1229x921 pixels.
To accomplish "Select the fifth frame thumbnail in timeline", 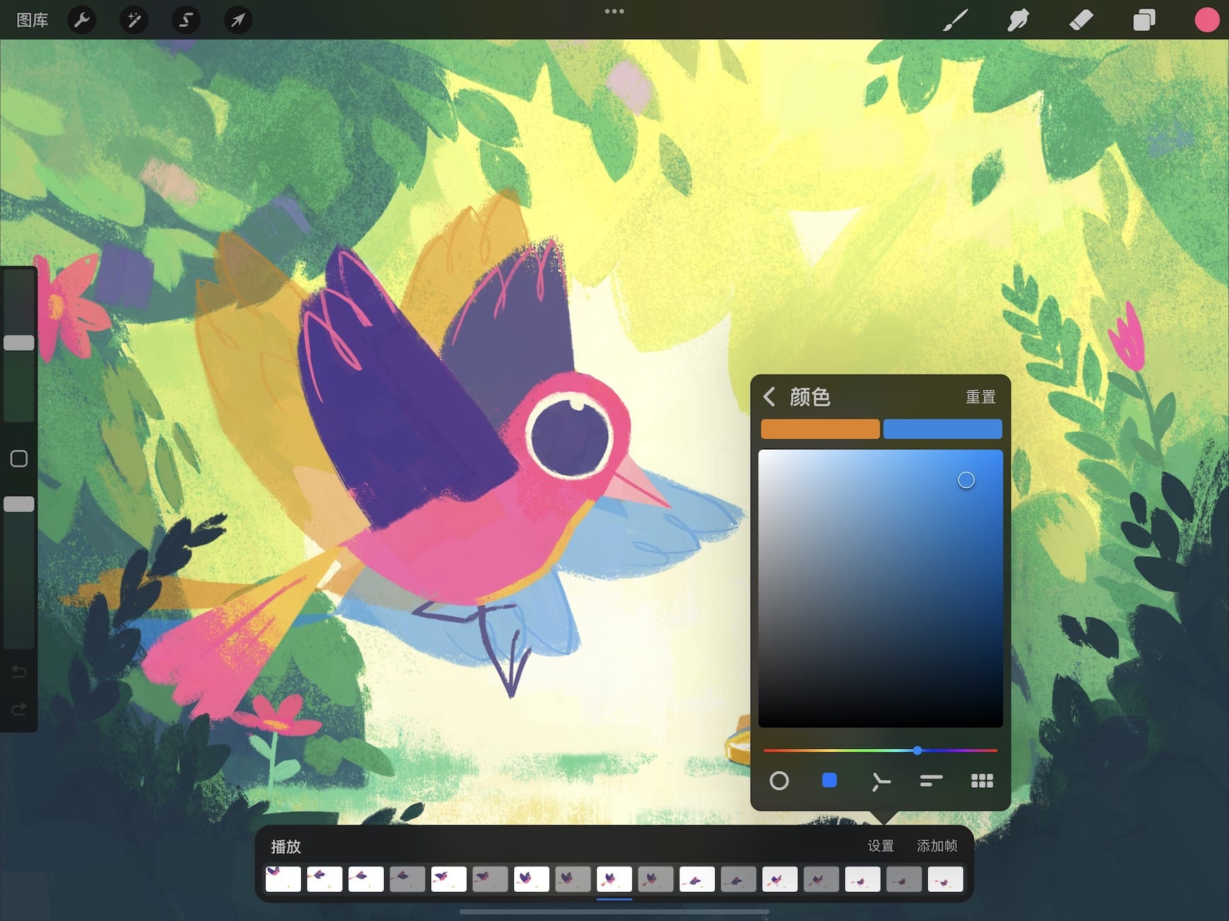I will click(x=449, y=879).
